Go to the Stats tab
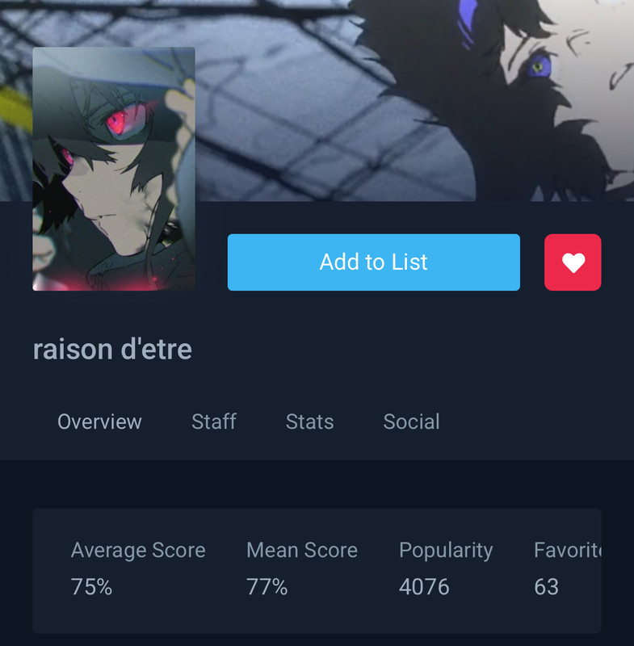The image size is (634, 646). tap(310, 422)
